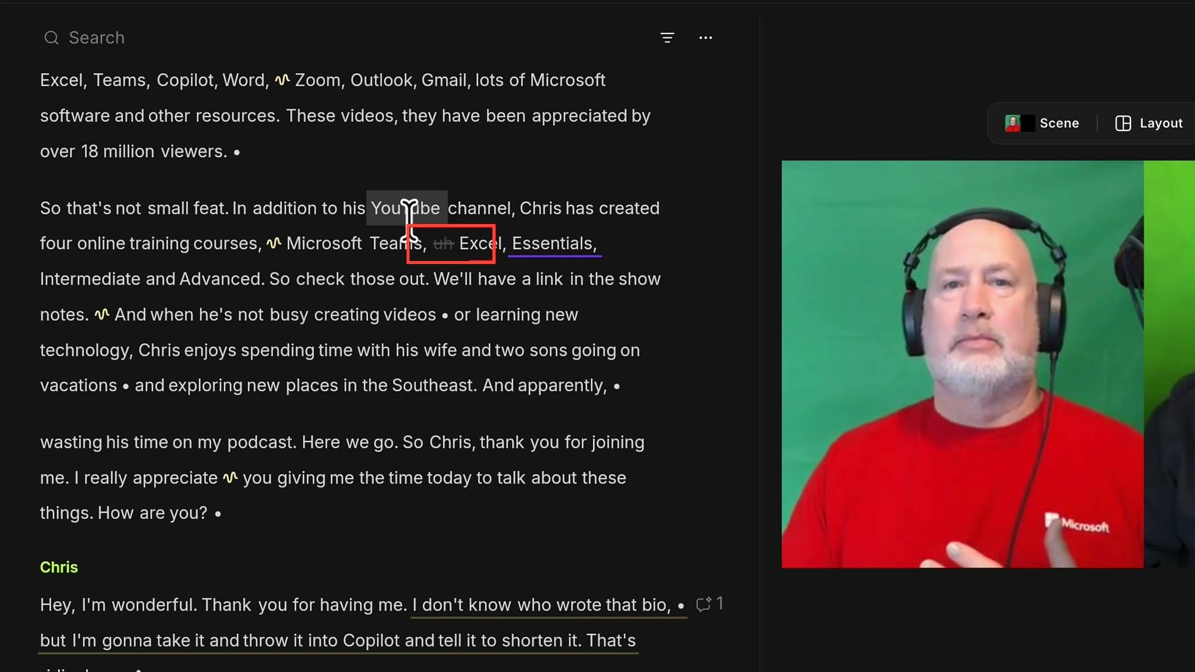Click the underlined word 'Essentials,'
Image resolution: width=1195 pixels, height=672 pixels.
tap(554, 244)
